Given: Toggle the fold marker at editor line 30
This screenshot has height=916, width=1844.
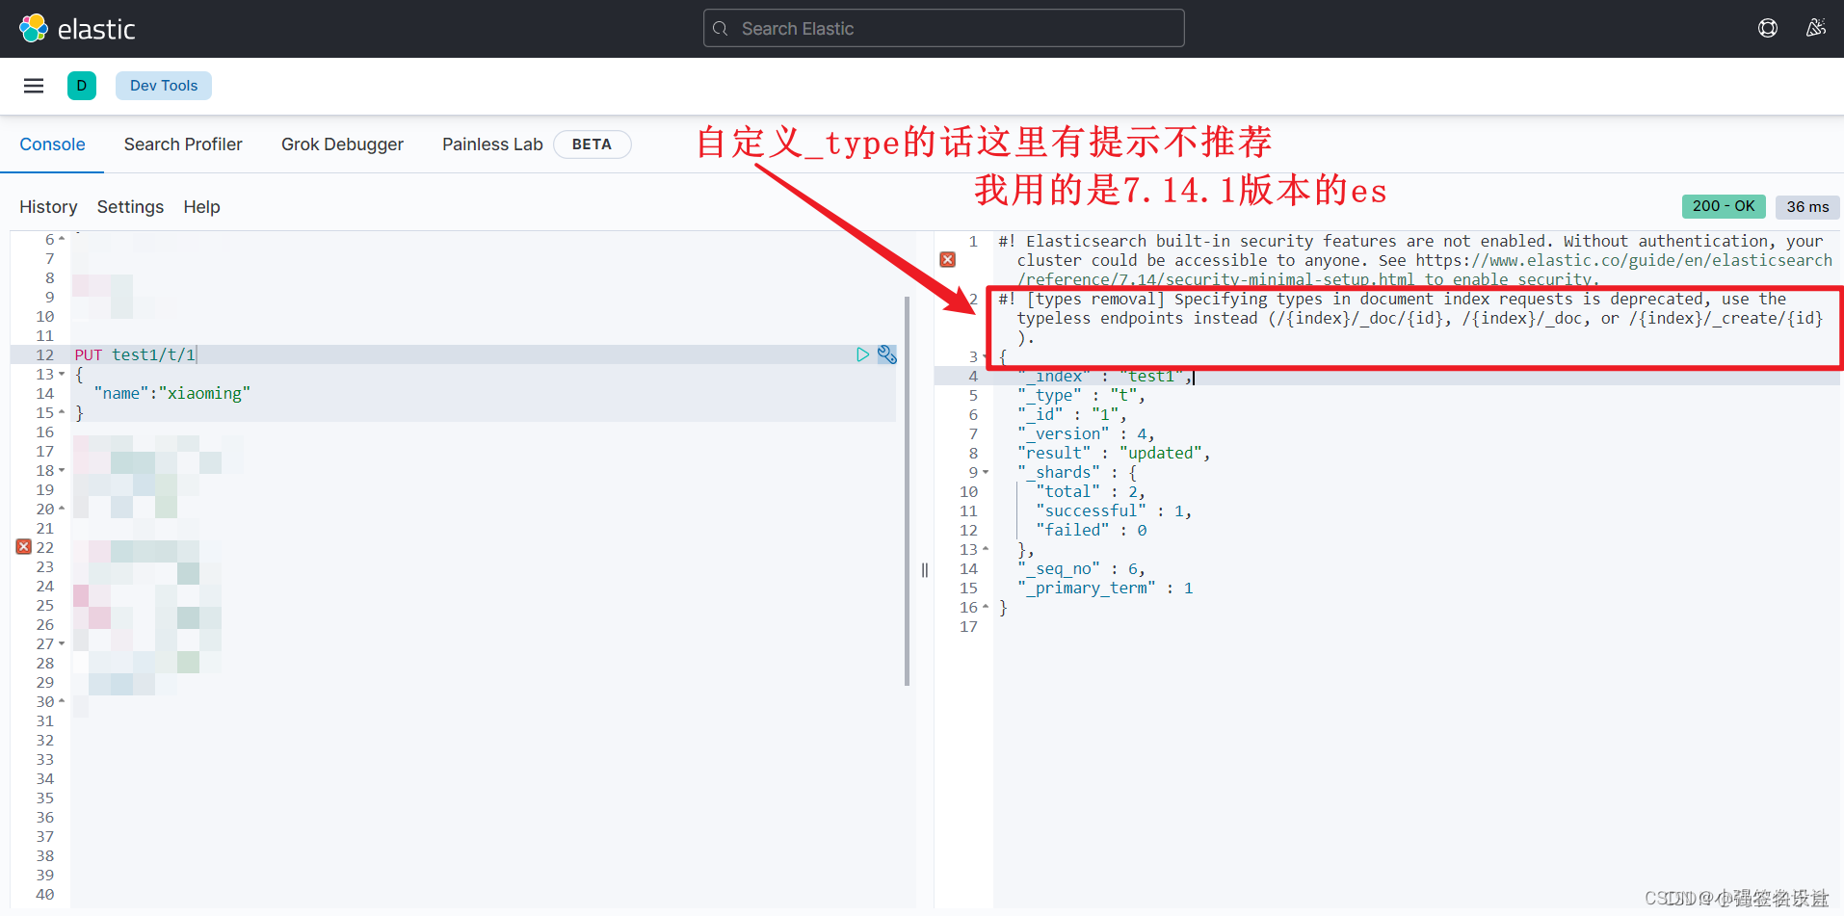Looking at the screenshot, I should click(x=62, y=701).
